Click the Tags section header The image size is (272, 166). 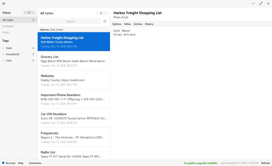tap(5, 41)
